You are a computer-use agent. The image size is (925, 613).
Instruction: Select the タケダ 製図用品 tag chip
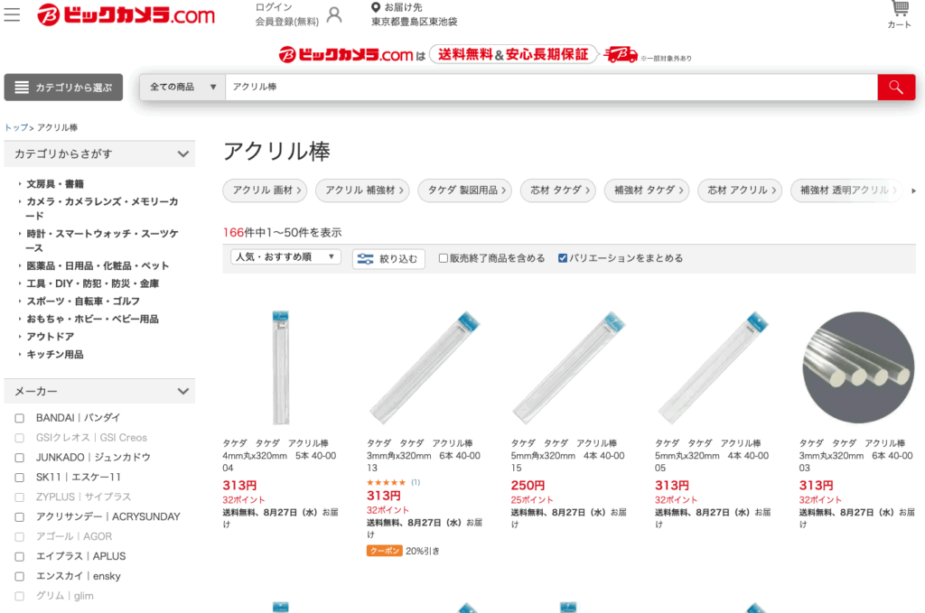(465, 190)
